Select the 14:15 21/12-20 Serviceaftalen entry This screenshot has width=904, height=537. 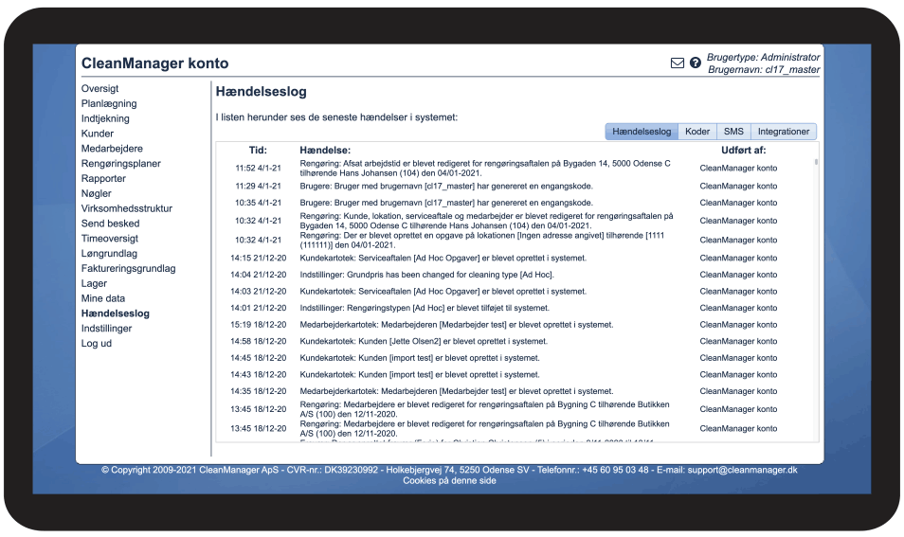tap(443, 259)
